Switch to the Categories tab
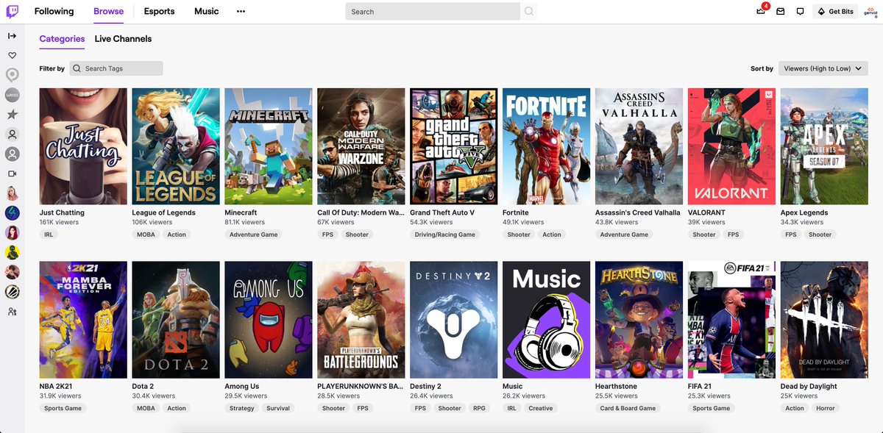The image size is (883, 433). click(x=62, y=39)
